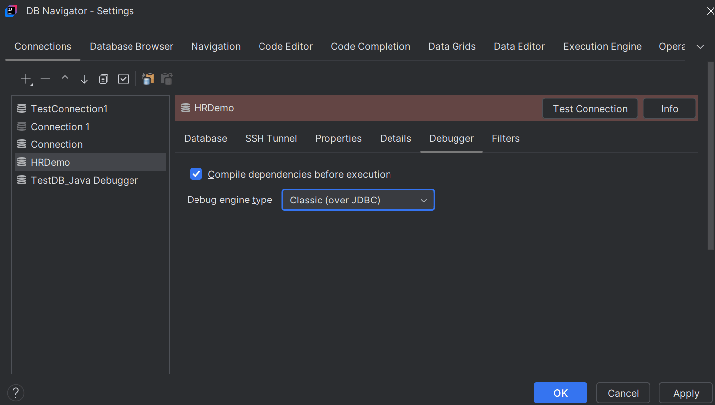Move connection up with arrow icon
This screenshot has height=405, width=715.
(65, 79)
